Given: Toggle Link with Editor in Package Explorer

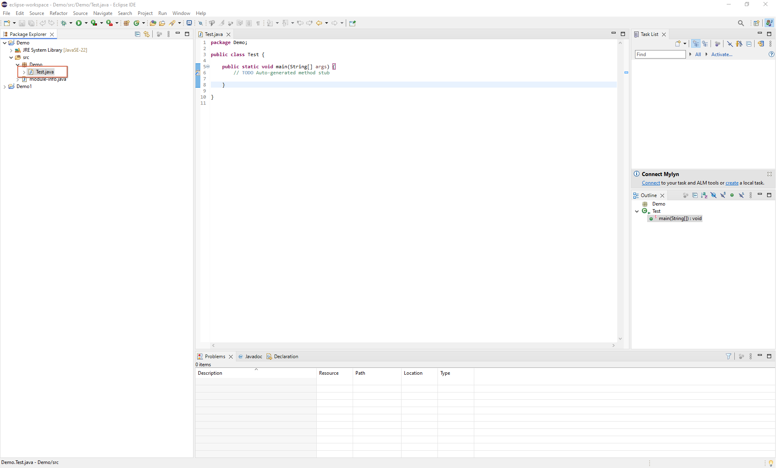Looking at the screenshot, I should coord(147,34).
